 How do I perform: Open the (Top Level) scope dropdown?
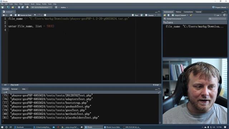tap(15, 85)
